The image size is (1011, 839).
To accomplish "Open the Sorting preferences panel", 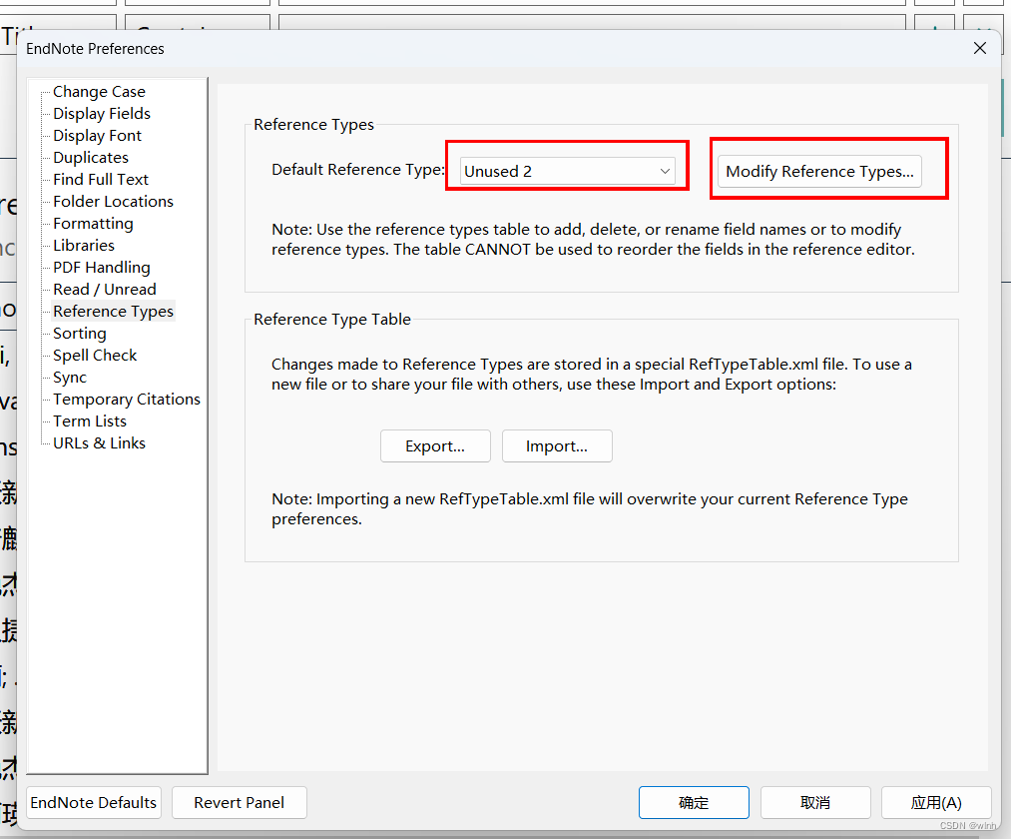I will pyautogui.click(x=80, y=333).
